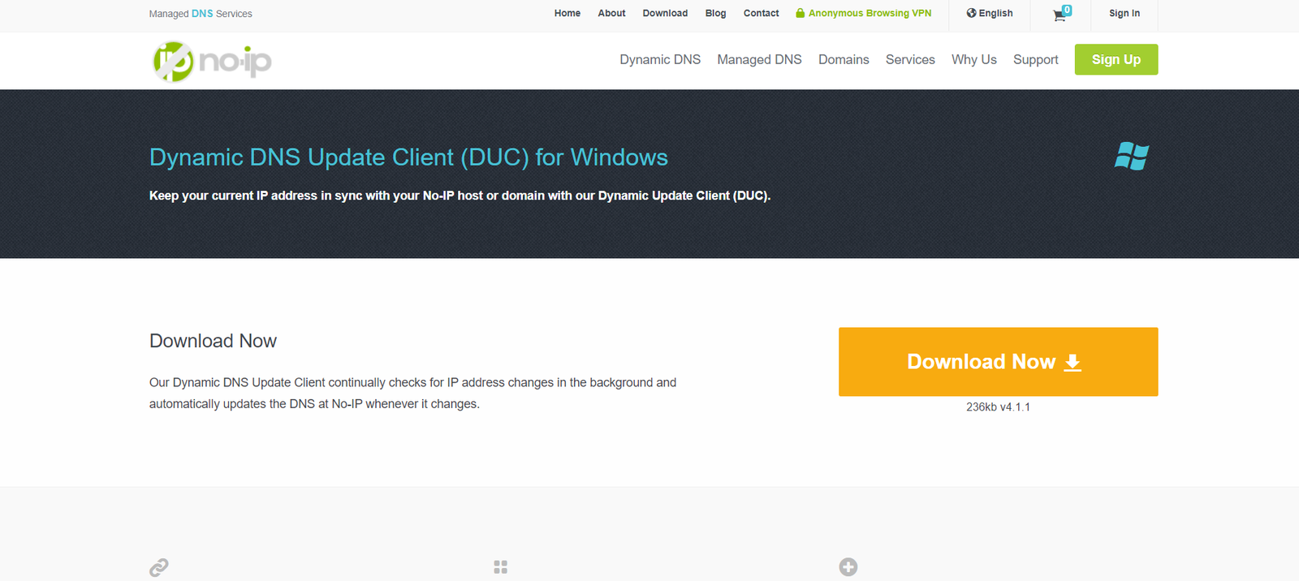Click the Windows logo icon
1299x581 pixels.
coord(1131,156)
